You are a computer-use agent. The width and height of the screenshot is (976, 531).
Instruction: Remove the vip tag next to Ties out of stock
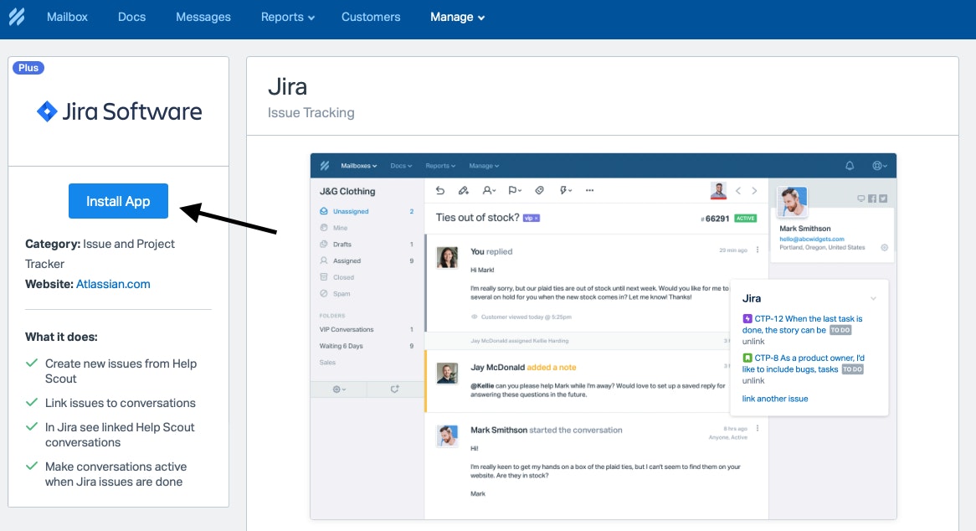537,219
